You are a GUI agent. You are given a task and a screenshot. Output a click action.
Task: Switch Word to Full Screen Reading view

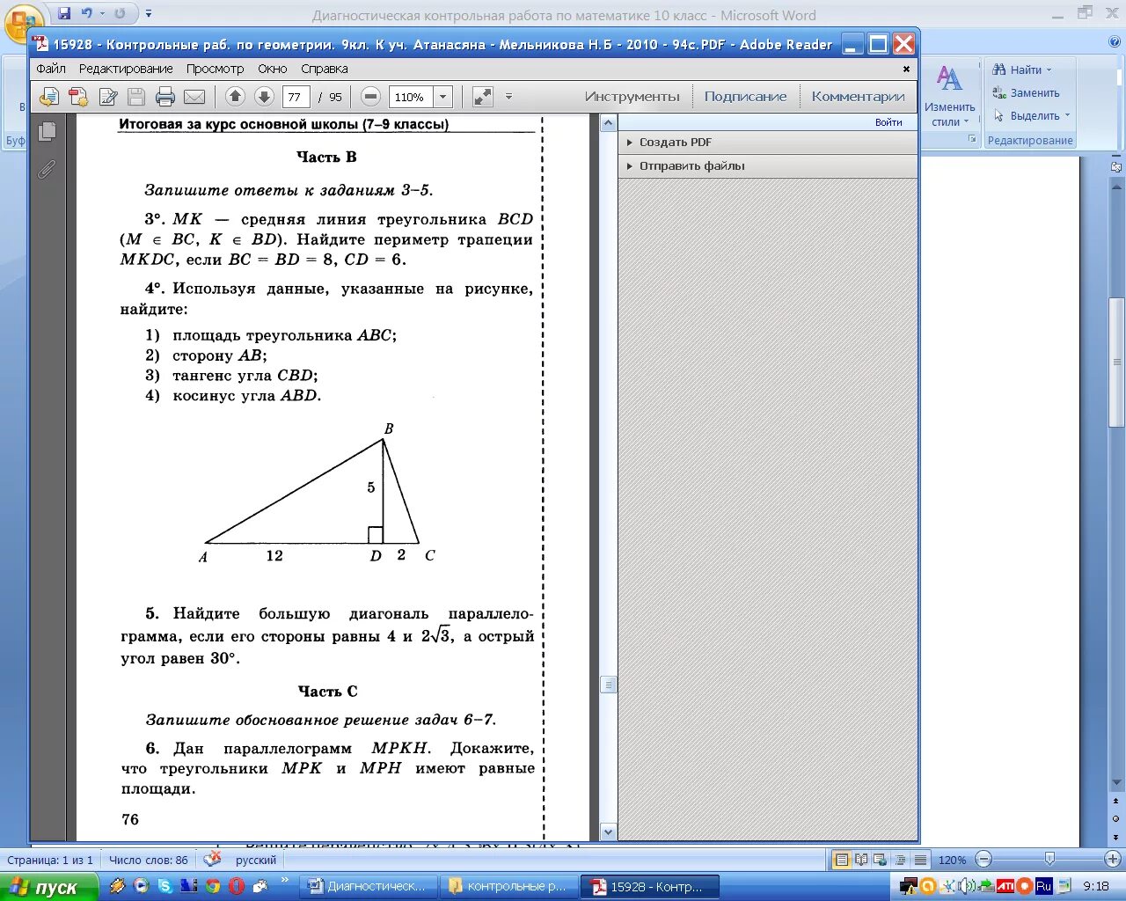861,860
